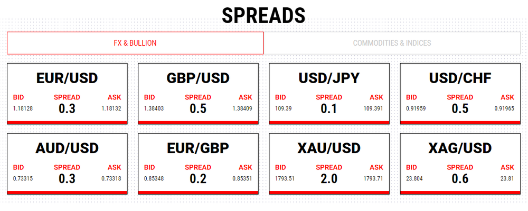Choose the USD/CHF pair heading
This screenshot has height=211, width=528.
[460, 78]
